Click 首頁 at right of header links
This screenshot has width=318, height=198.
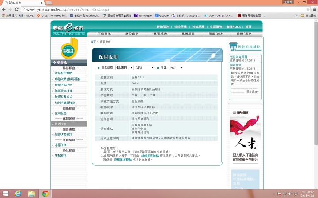point(248,27)
